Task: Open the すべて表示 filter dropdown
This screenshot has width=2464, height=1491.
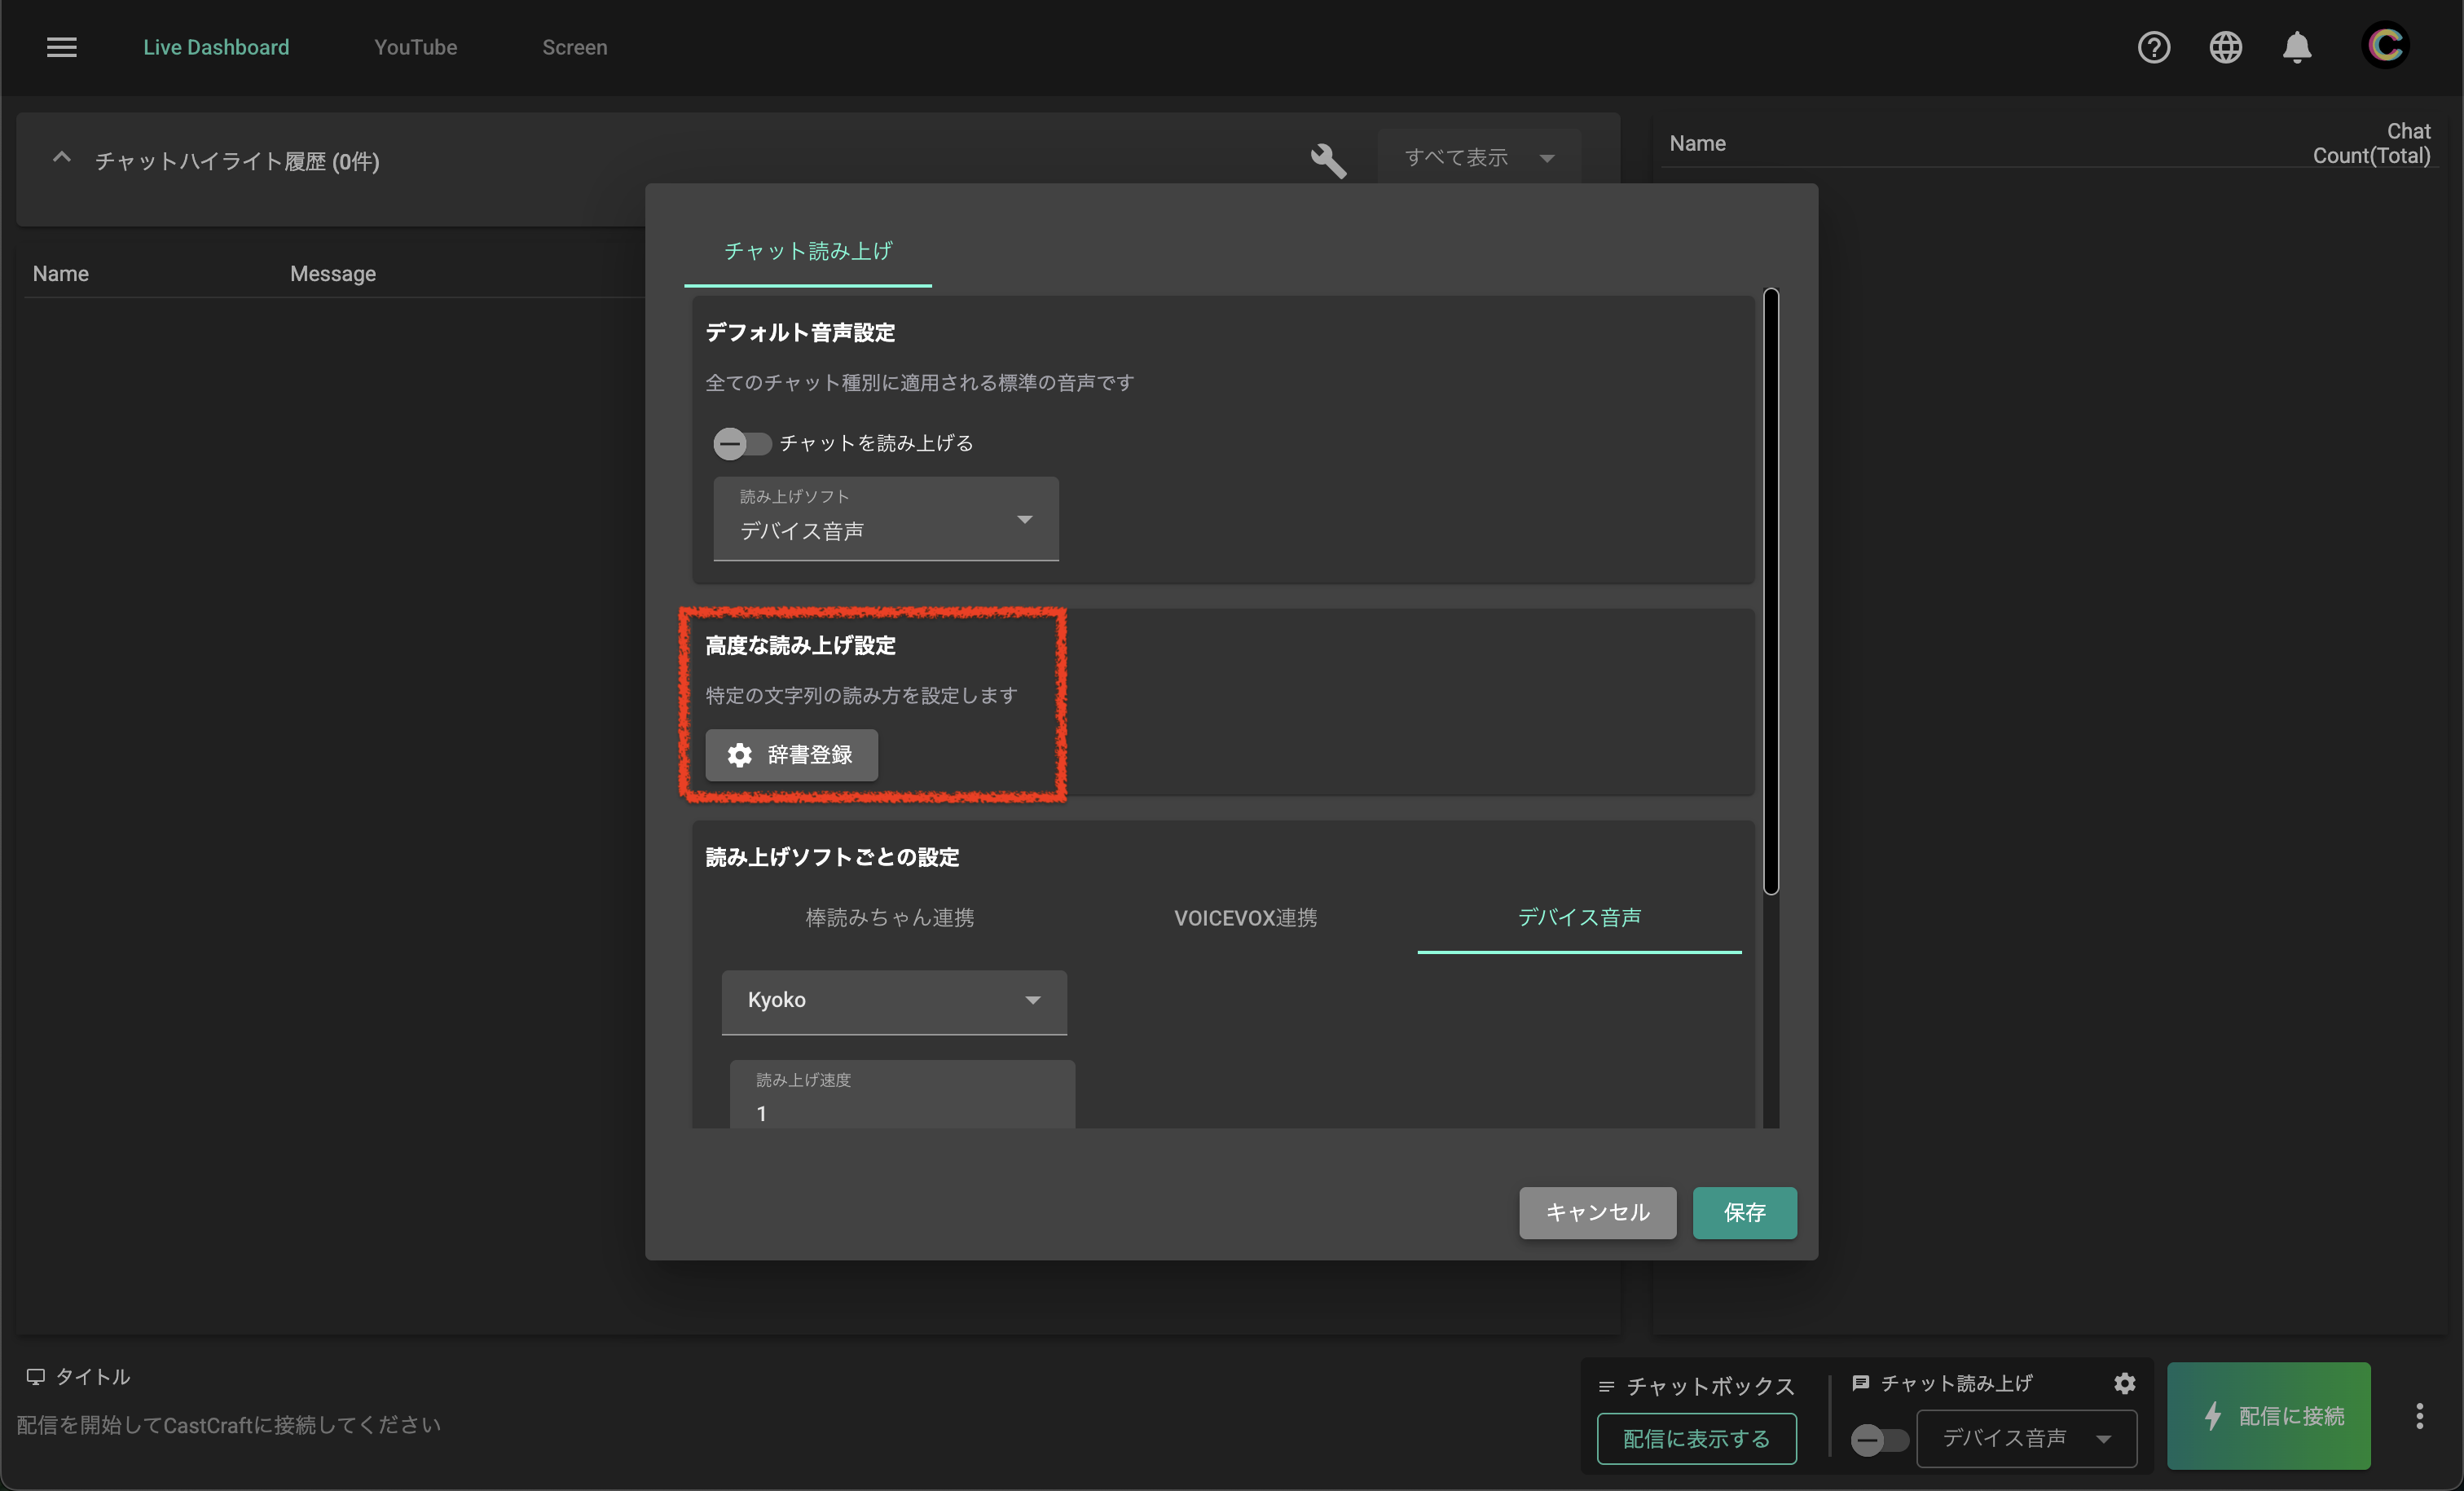Action: pyautogui.click(x=1478, y=158)
